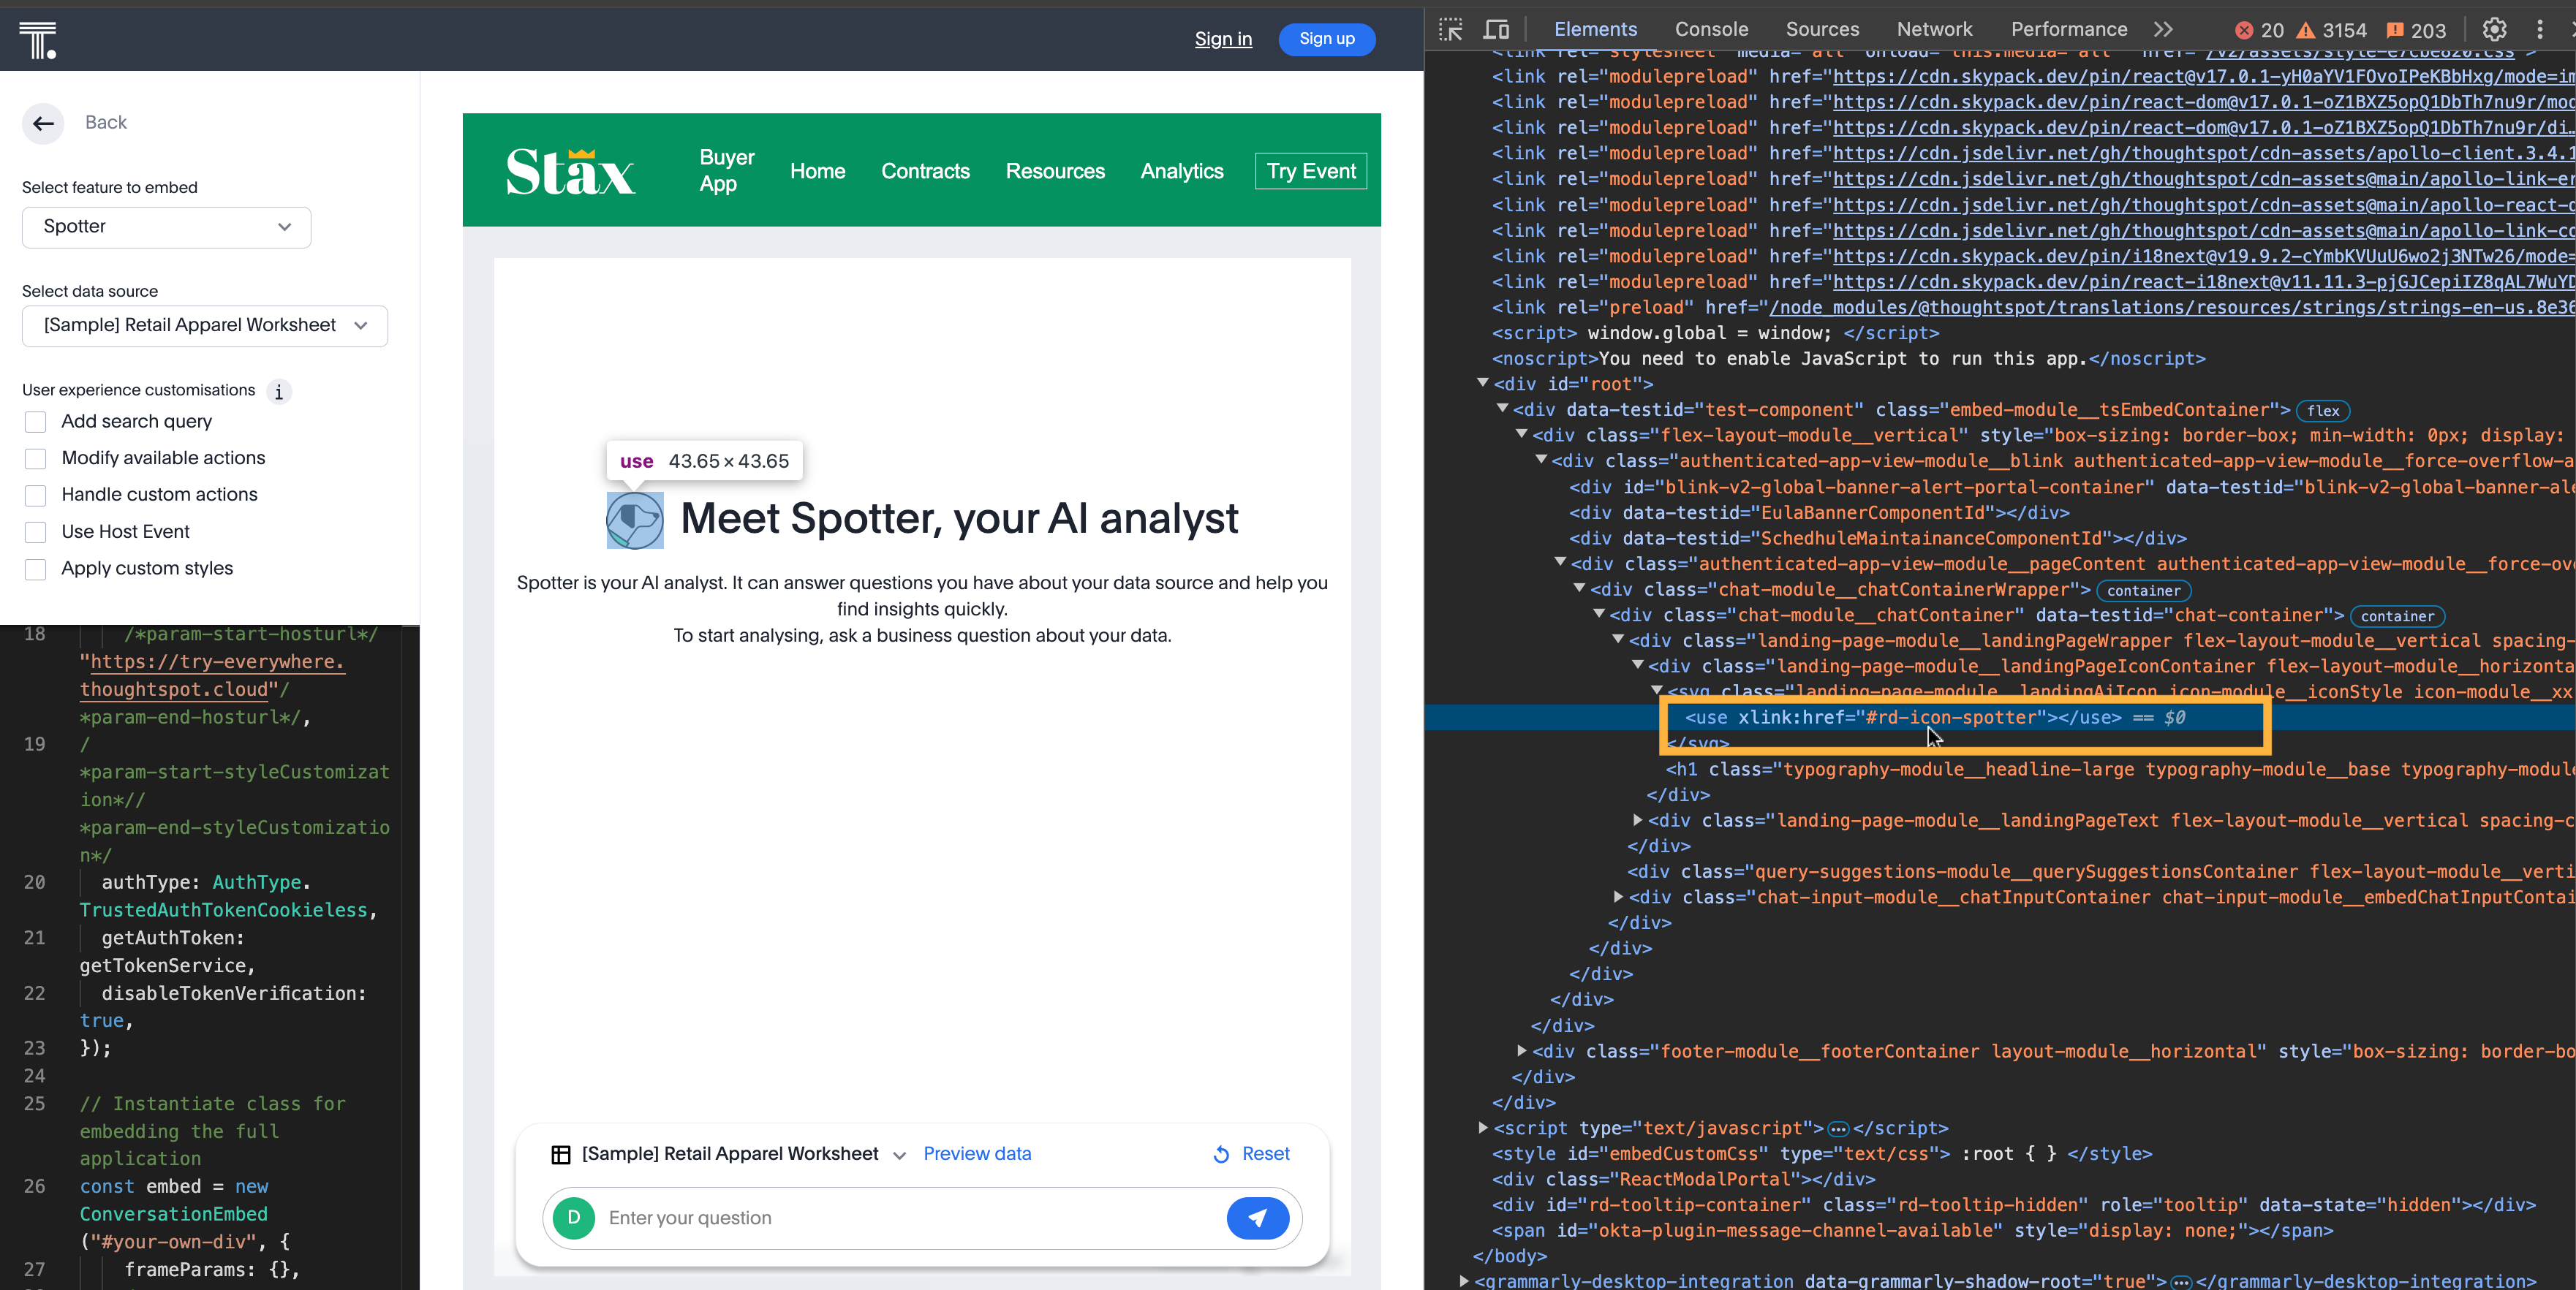Open the data source dropdown in sidebar

coord(204,326)
